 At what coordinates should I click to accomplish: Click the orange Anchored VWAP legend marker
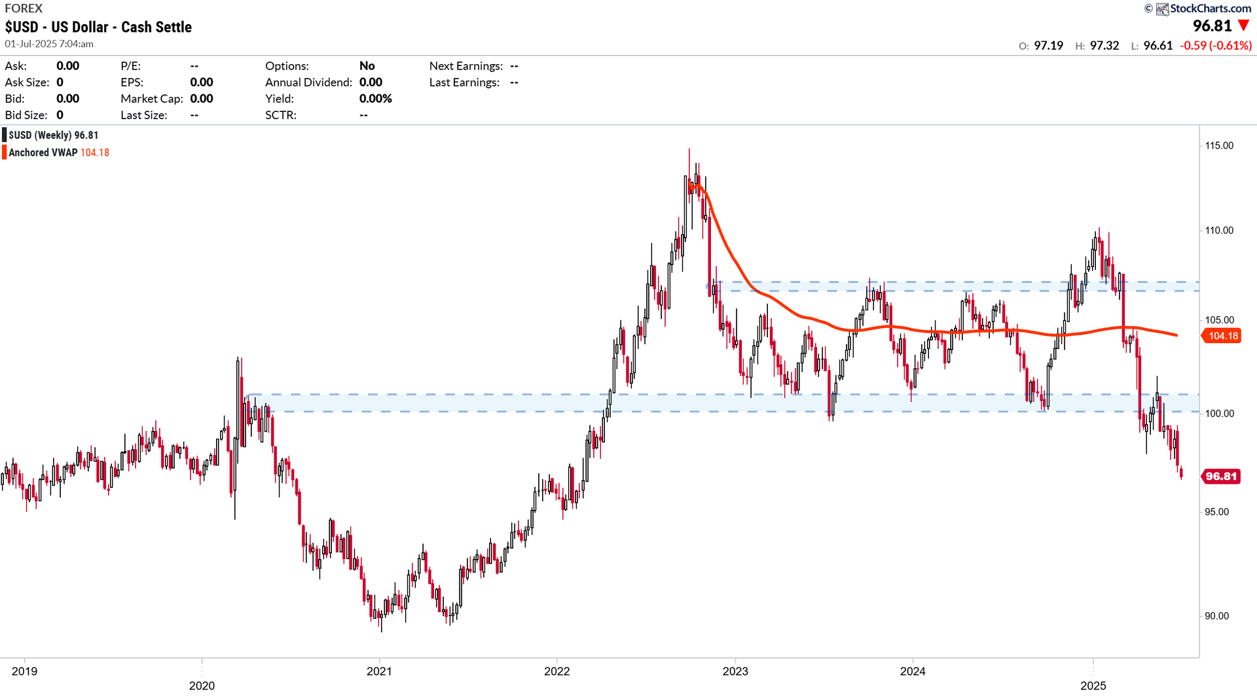[x=5, y=153]
